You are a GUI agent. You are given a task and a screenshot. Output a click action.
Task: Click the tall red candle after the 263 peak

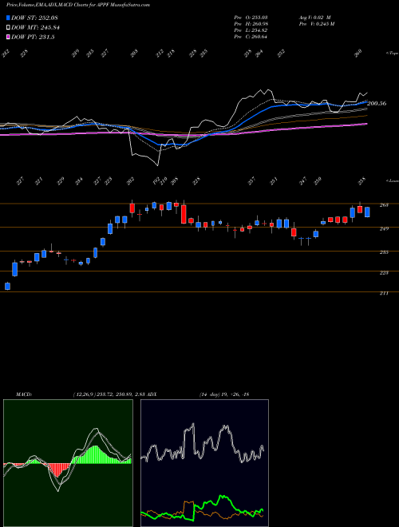coord(184,214)
